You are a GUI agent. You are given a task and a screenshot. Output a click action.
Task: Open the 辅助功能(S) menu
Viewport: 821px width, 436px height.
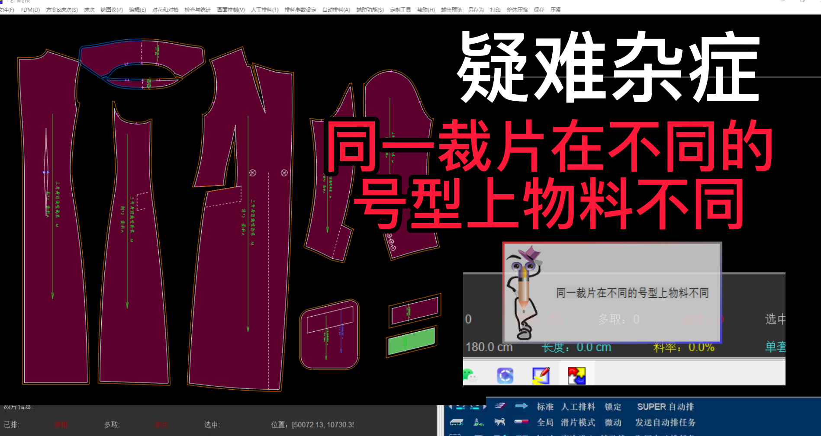370,10
